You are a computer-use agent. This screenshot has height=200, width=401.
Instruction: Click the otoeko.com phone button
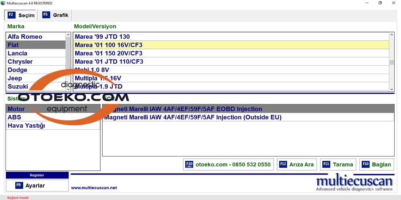[x=228, y=164]
